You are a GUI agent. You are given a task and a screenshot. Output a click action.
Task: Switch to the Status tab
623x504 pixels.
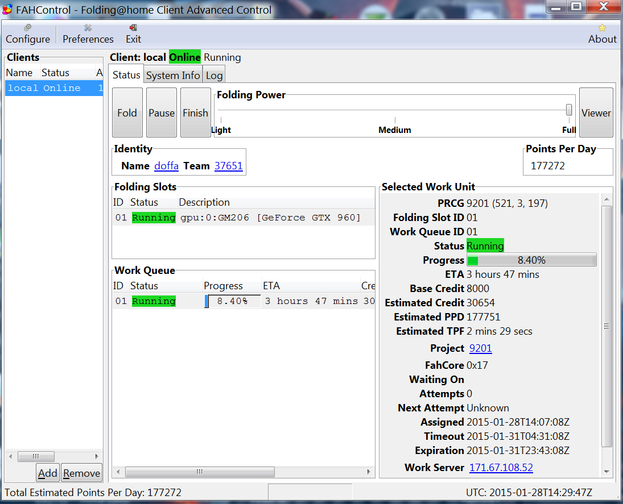coord(126,75)
